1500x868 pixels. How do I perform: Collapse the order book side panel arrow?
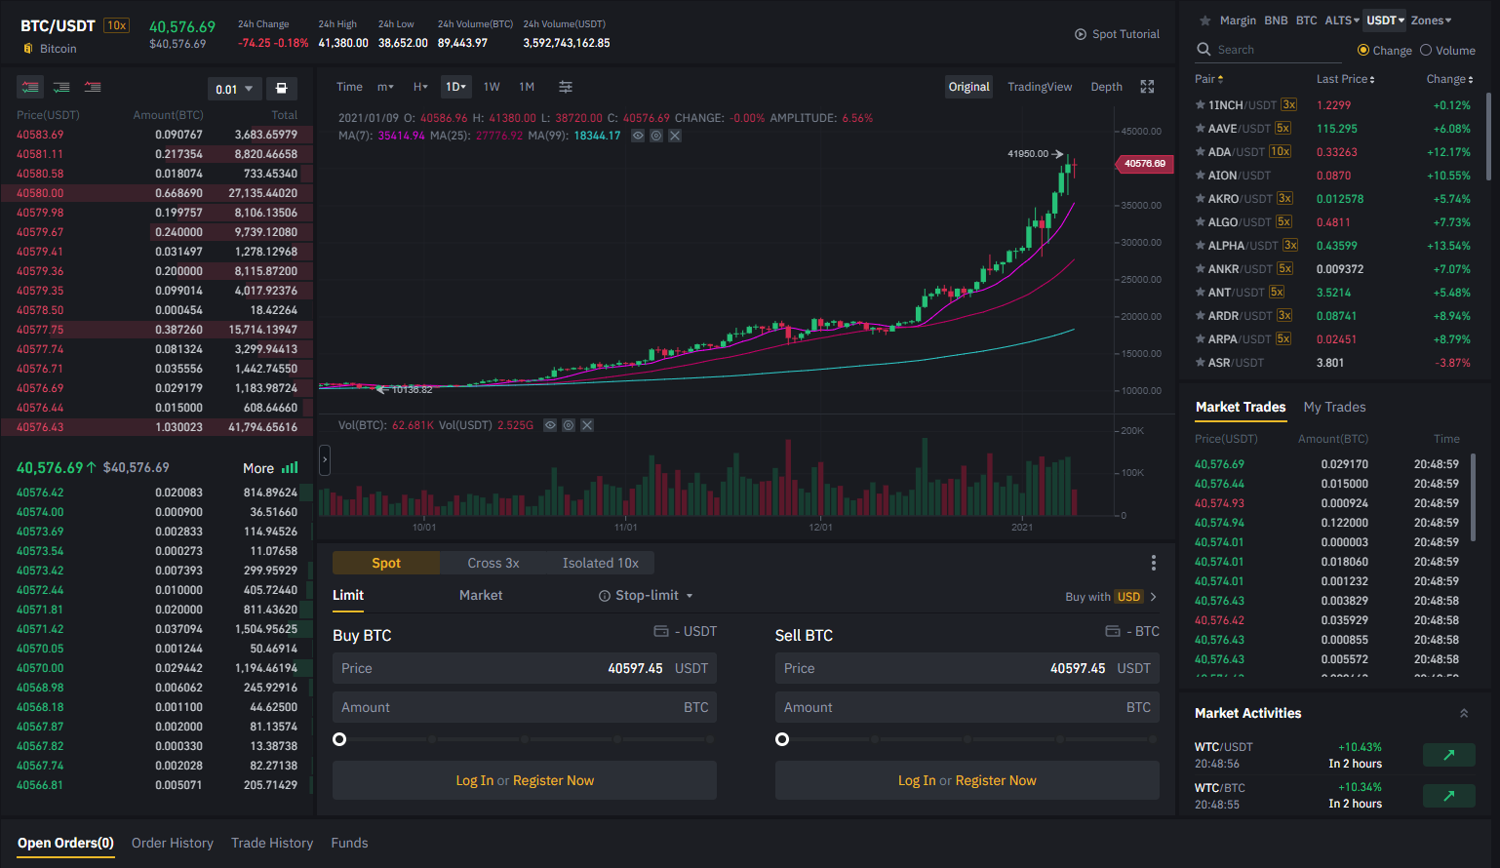click(325, 460)
